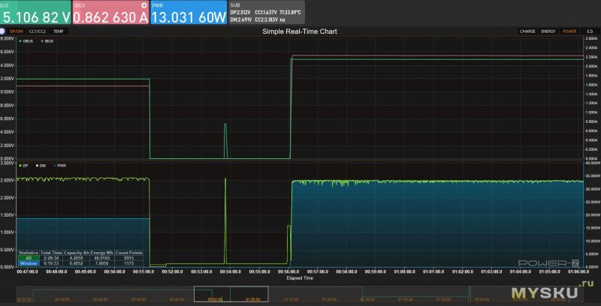This screenshot has width=601, height=306.
Task: Select the DP/DM tab
Action: point(17,31)
